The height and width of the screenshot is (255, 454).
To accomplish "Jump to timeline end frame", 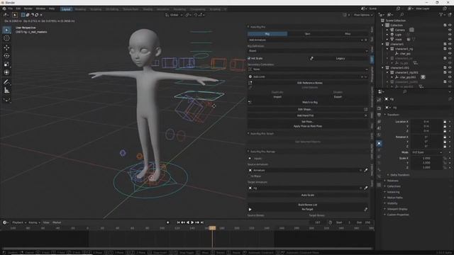I will pos(202,222).
